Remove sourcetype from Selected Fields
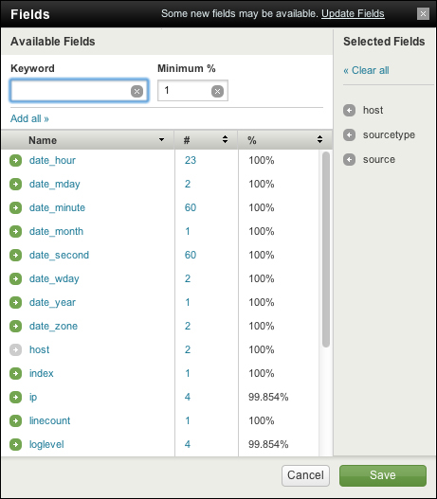 click(349, 135)
